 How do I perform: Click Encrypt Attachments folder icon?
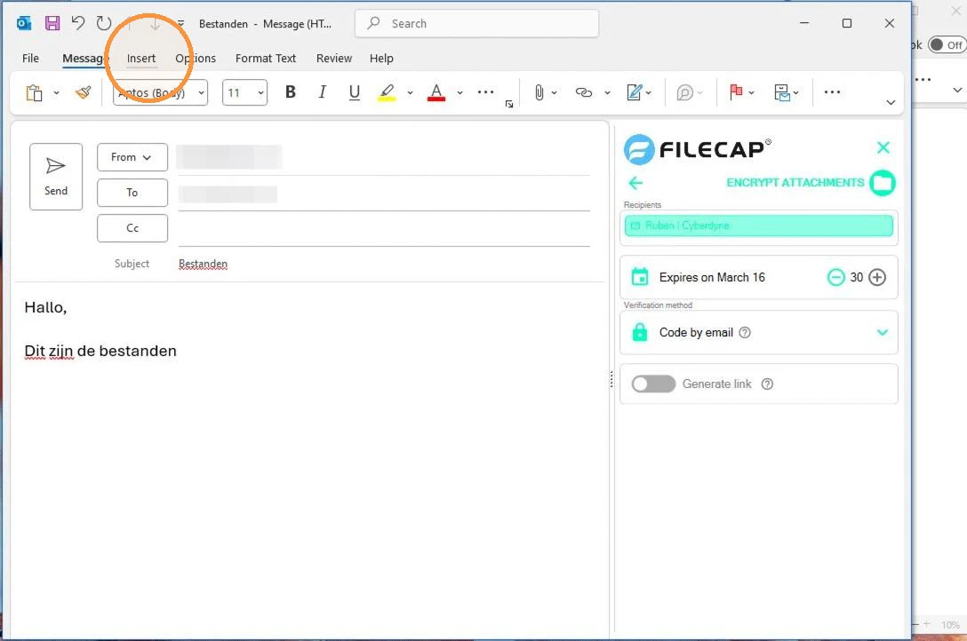pyautogui.click(x=883, y=183)
